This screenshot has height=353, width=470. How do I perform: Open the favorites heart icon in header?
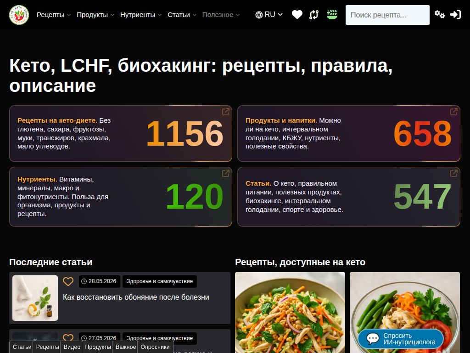pos(297,15)
